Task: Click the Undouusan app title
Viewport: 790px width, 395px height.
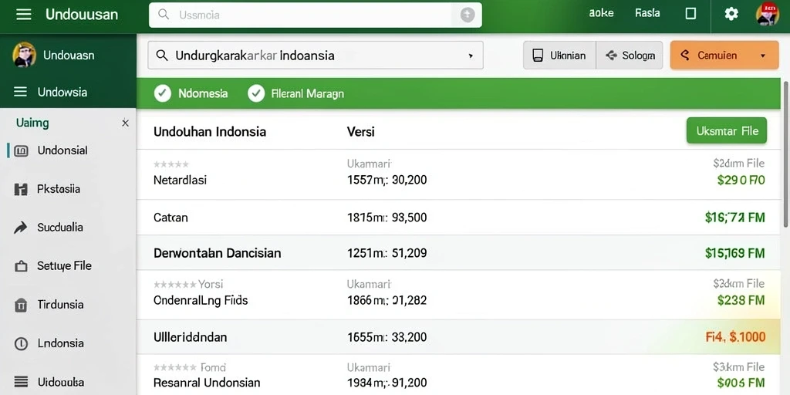Action: [82, 14]
